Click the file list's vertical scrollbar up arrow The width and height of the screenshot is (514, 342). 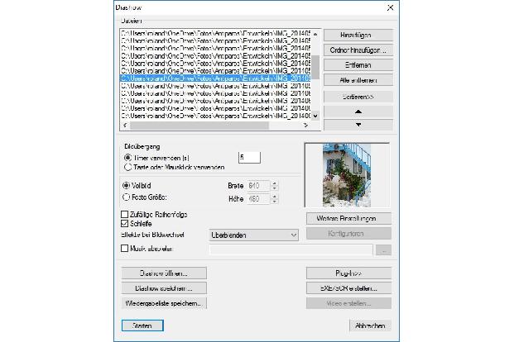(x=315, y=34)
